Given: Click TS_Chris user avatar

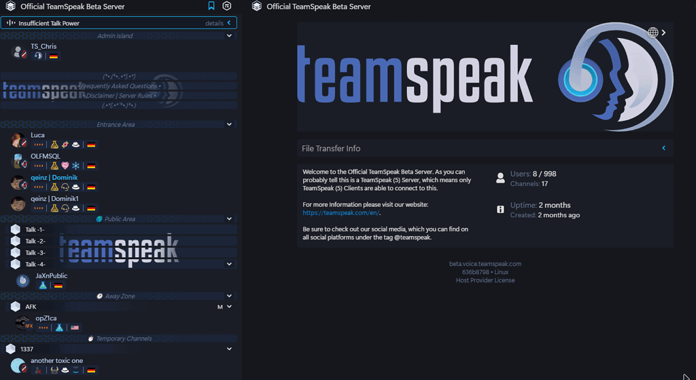Looking at the screenshot, I should [18, 52].
